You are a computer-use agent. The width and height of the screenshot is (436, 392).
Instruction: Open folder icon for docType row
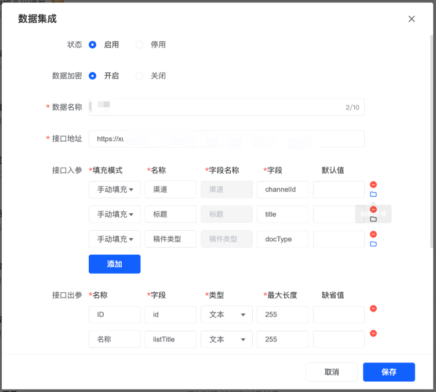(x=373, y=244)
